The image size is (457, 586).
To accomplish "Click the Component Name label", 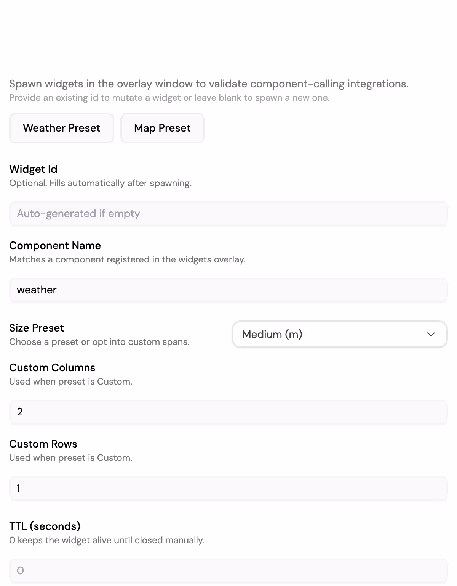I will [x=55, y=246].
